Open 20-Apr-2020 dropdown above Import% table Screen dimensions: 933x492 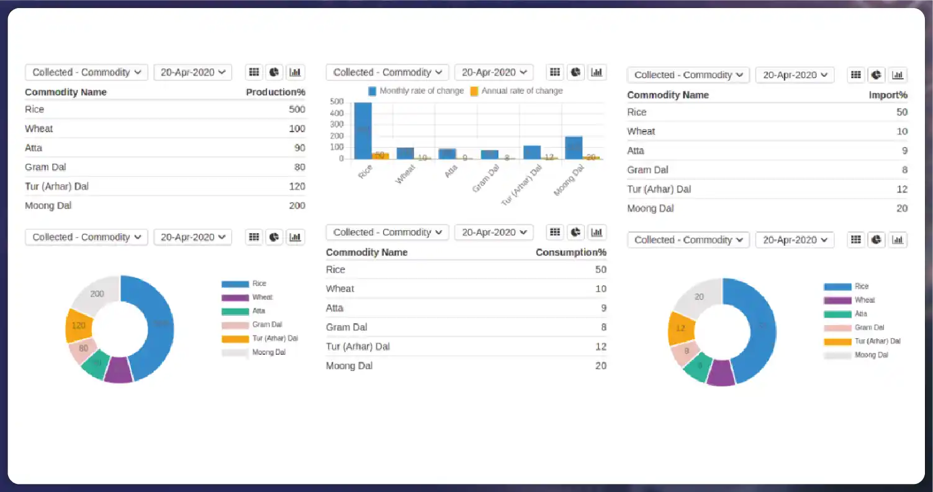pos(795,74)
